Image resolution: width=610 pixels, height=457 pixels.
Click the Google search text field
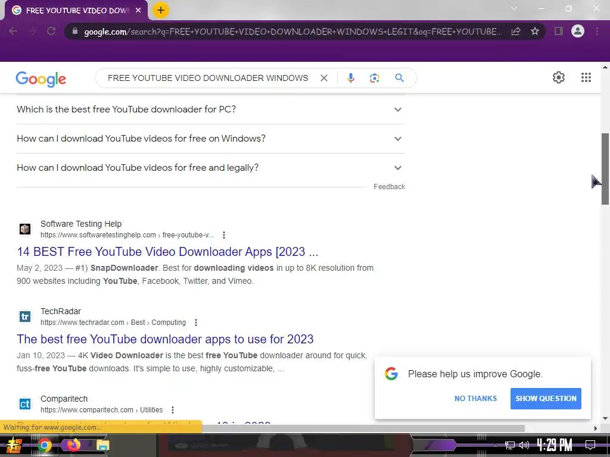[x=208, y=78]
